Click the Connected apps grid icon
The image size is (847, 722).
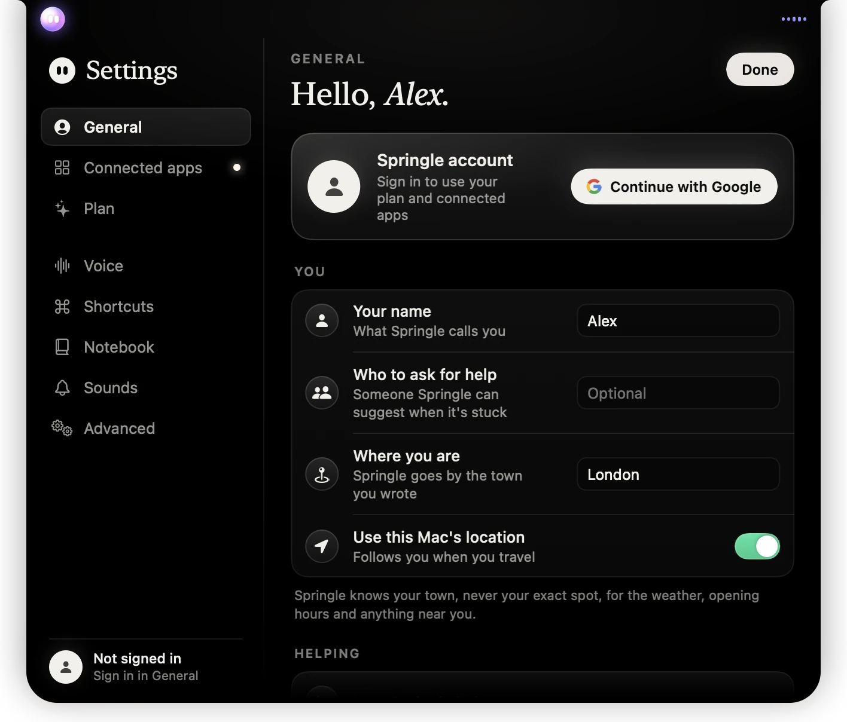(x=62, y=167)
